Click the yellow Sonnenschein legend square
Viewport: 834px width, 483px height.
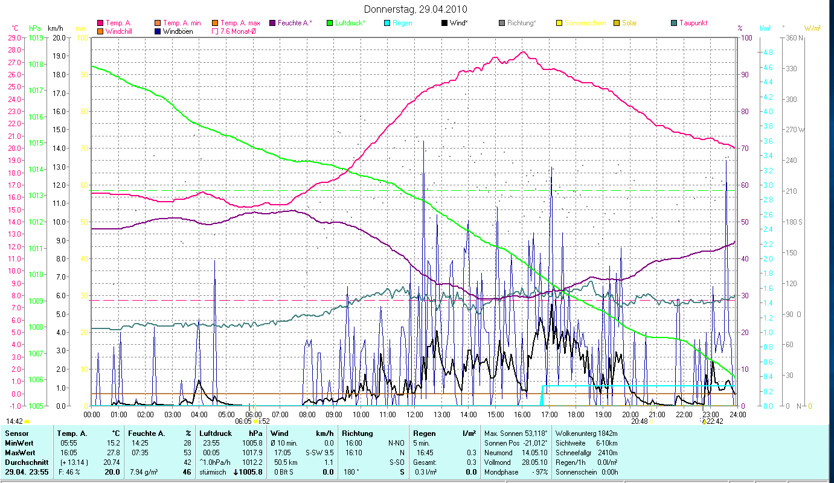[x=559, y=23]
